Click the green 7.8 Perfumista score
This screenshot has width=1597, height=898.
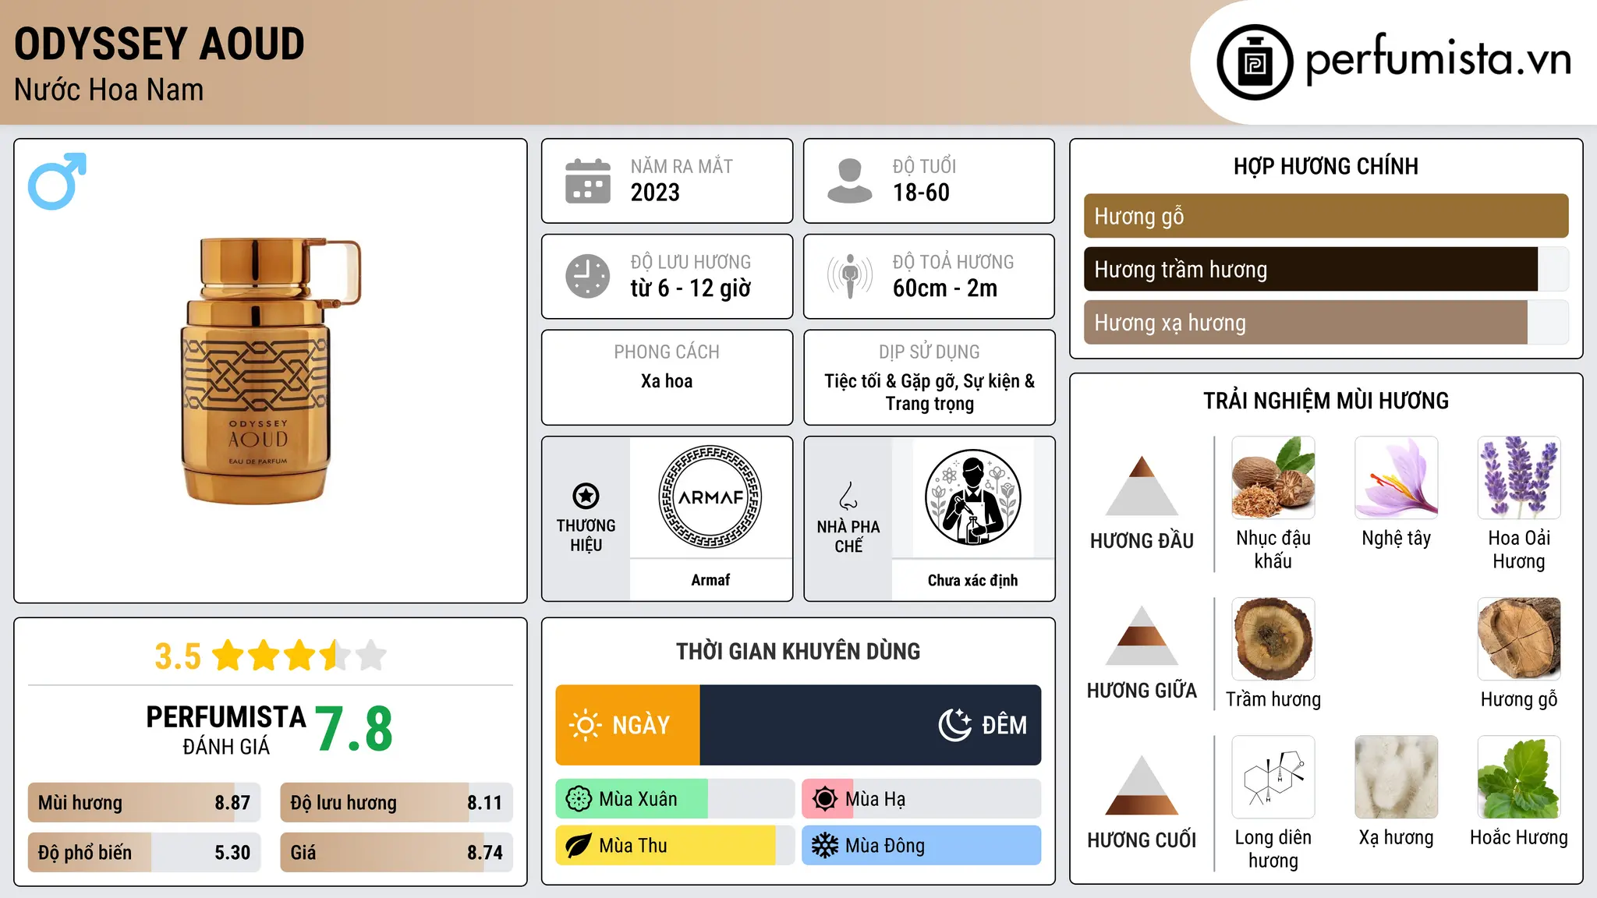click(354, 729)
